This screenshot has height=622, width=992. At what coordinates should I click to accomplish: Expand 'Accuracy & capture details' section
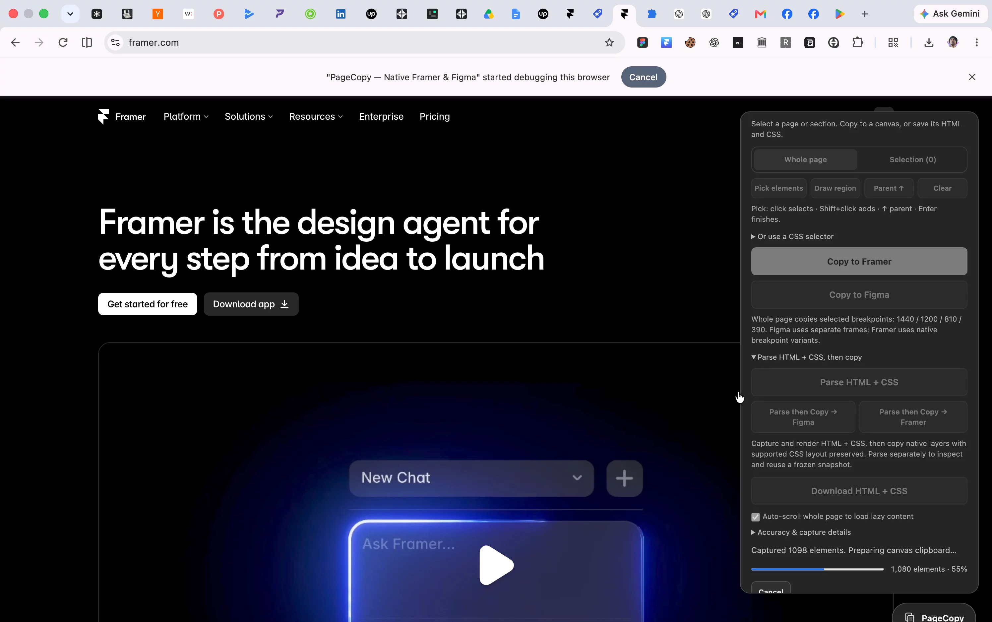[801, 532]
